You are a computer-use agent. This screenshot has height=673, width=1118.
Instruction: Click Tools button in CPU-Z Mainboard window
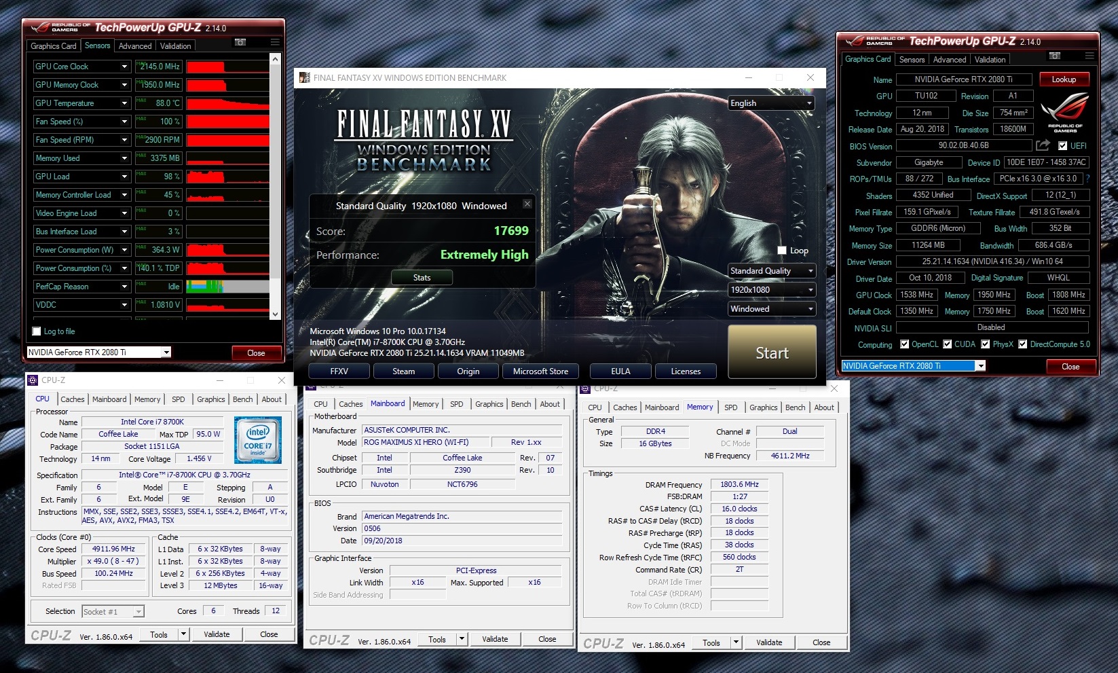click(x=437, y=640)
